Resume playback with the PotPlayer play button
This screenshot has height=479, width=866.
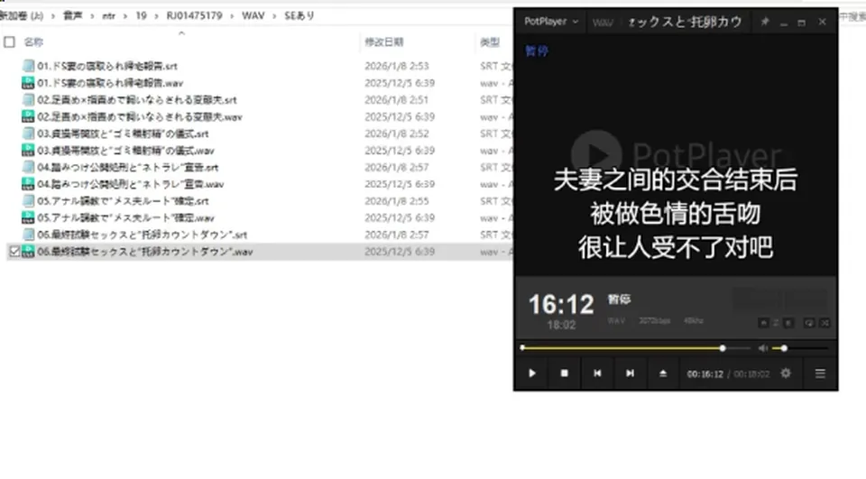pyautogui.click(x=532, y=373)
